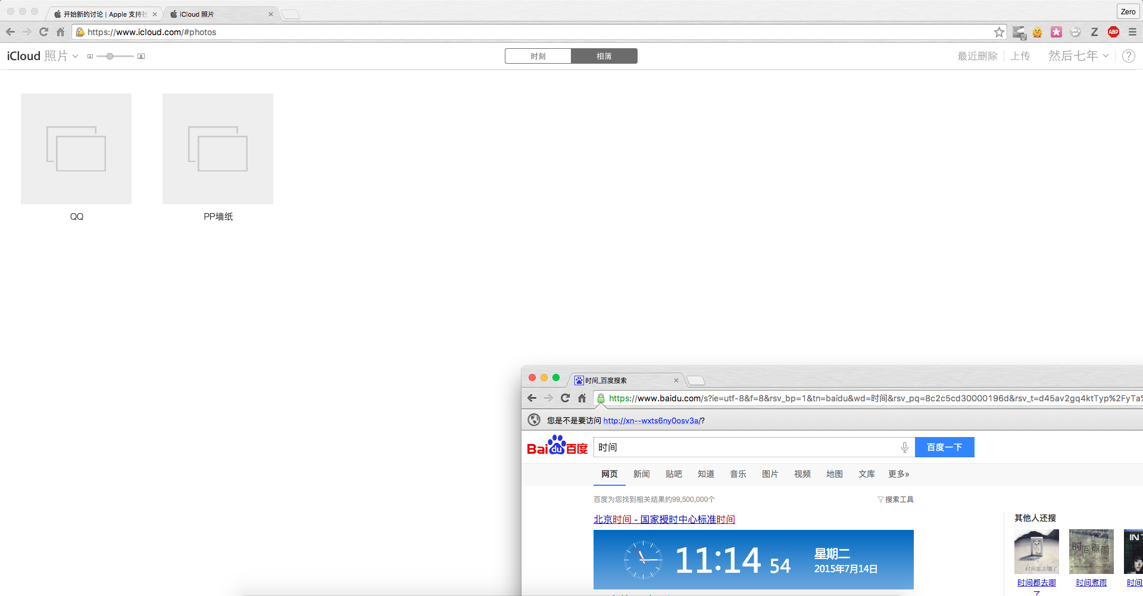
Task: Click the Baidu search input field
Action: point(747,447)
